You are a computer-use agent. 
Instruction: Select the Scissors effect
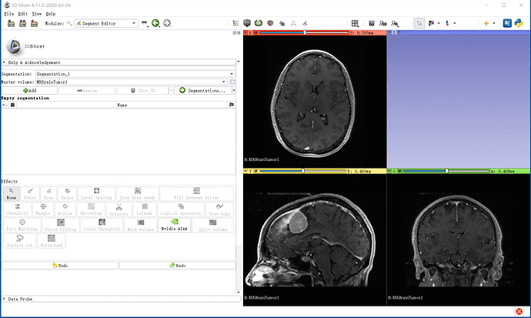(x=119, y=209)
